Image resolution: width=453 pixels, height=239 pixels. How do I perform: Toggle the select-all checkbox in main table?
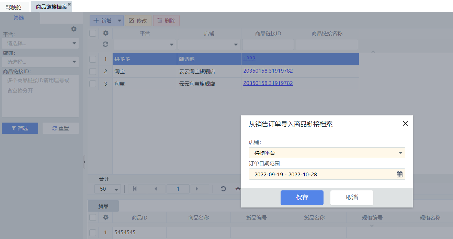93,34
